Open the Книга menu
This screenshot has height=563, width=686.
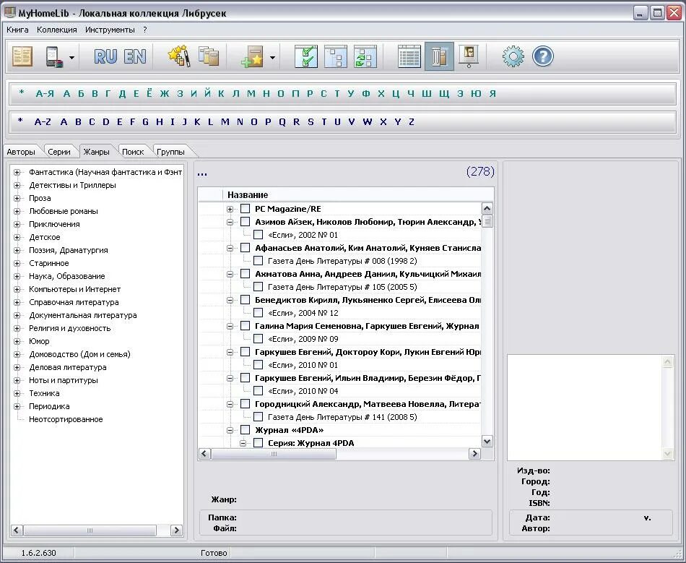point(17,30)
